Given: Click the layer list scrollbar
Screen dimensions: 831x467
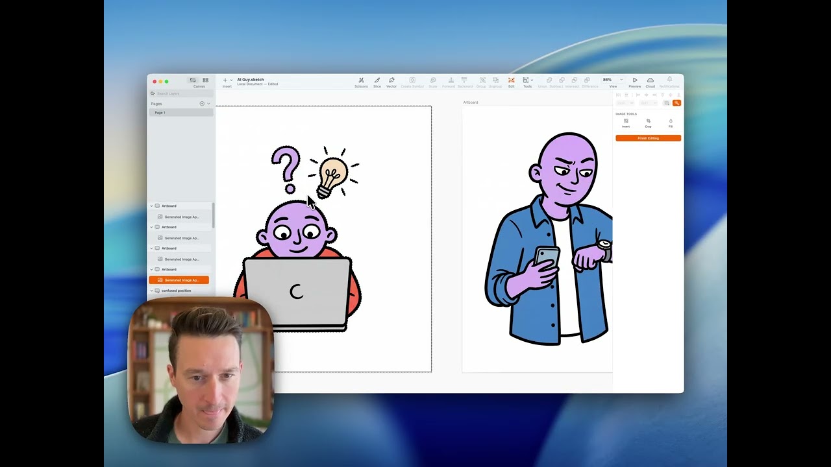Looking at the screenshot, I should 213,215.
